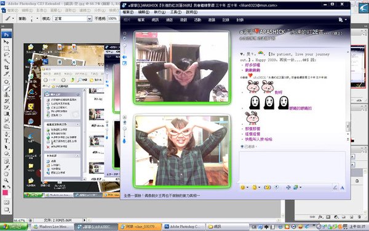
Task: Select the Brush tool in toolbox
Action: click(x=6, y=88)
